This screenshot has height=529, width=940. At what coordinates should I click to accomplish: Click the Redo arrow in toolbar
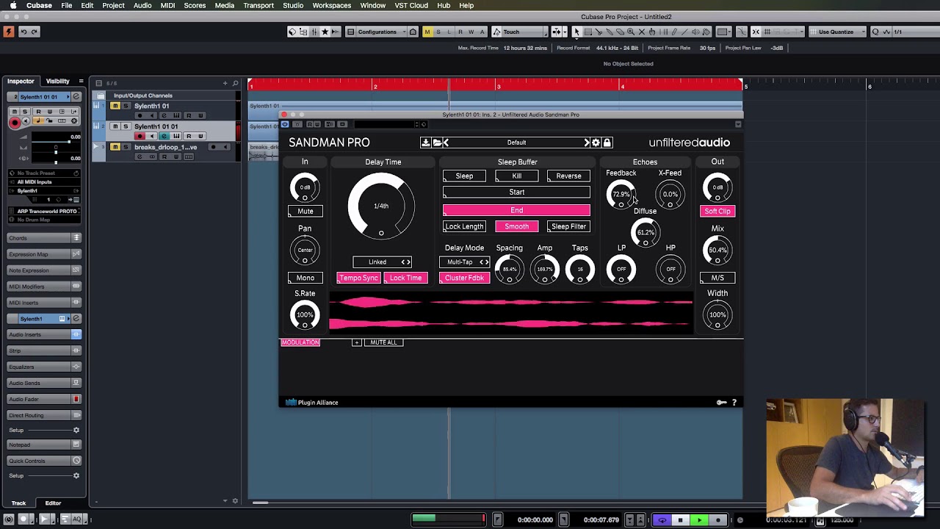click(35, 32)
